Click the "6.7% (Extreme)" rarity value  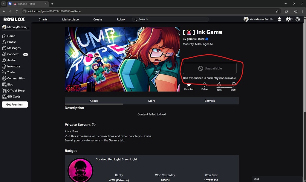(x=119, y=180)
